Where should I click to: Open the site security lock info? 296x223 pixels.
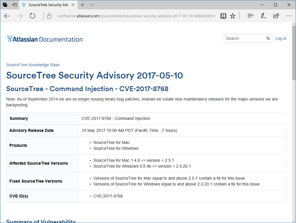pyautogui.click(x=49, y=16)
